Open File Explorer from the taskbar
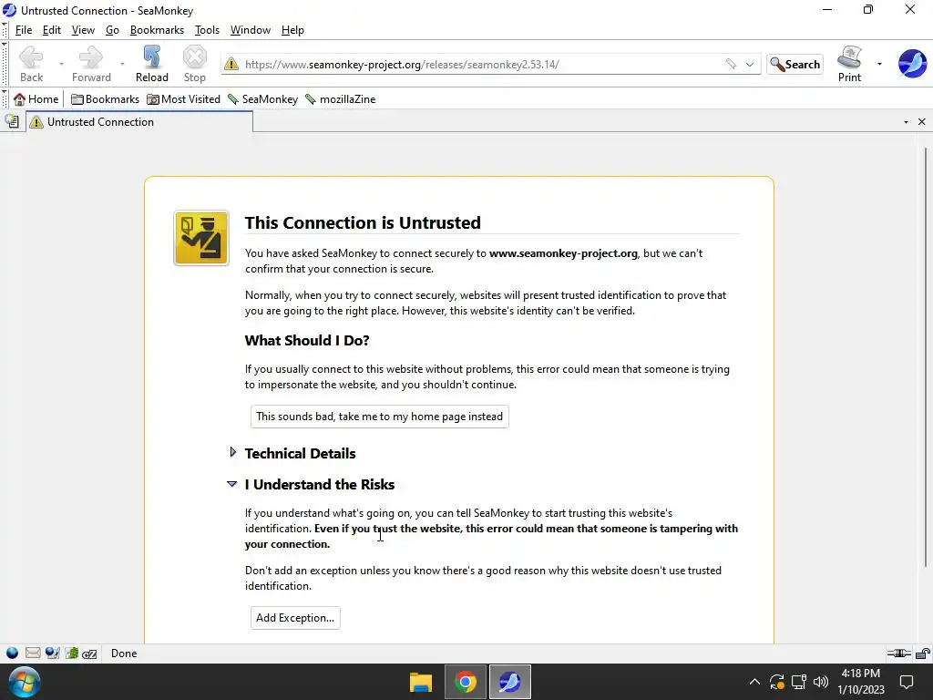This screenshot has width=933, height=700. (421, 682)
